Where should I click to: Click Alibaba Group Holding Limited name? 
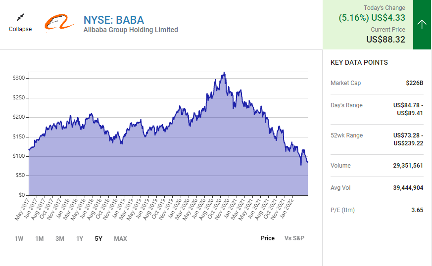click(131, 30)
